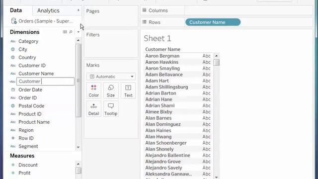Click the globe icon next to City
The height and width of the screenshot is (179, 318).
[13, 49]
